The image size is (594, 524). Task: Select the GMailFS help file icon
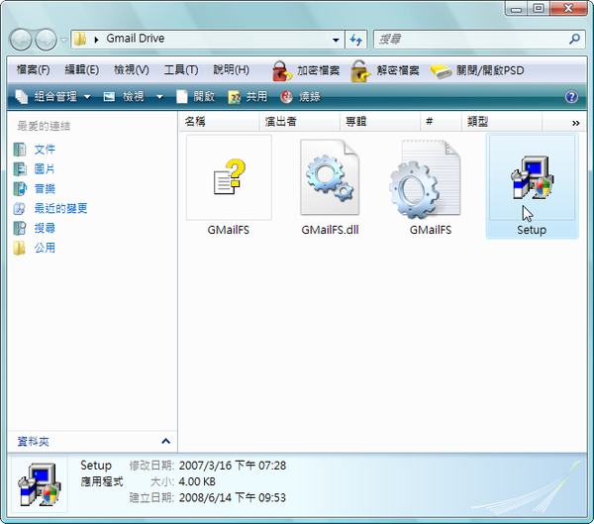pyautogui.click(x=229, y=177)
